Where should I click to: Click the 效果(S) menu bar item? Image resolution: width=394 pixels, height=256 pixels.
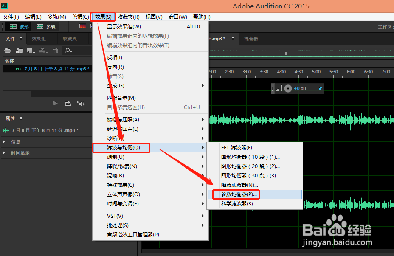tap(103, 17)
